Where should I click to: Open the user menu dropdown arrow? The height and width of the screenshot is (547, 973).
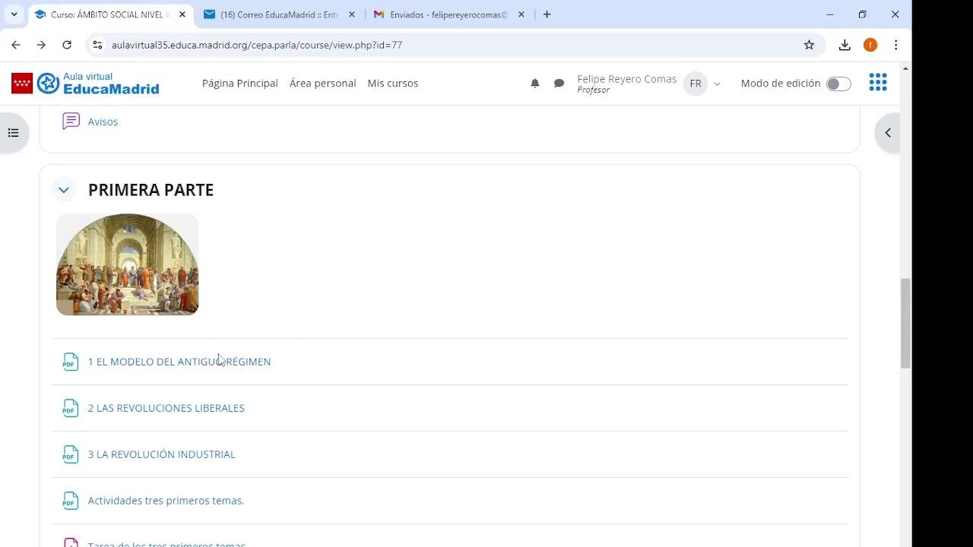[717, 84]
